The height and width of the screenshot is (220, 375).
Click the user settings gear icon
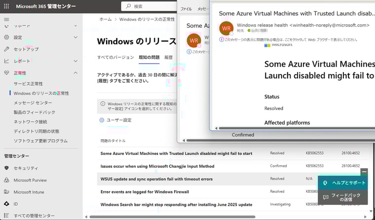[102, 120]
